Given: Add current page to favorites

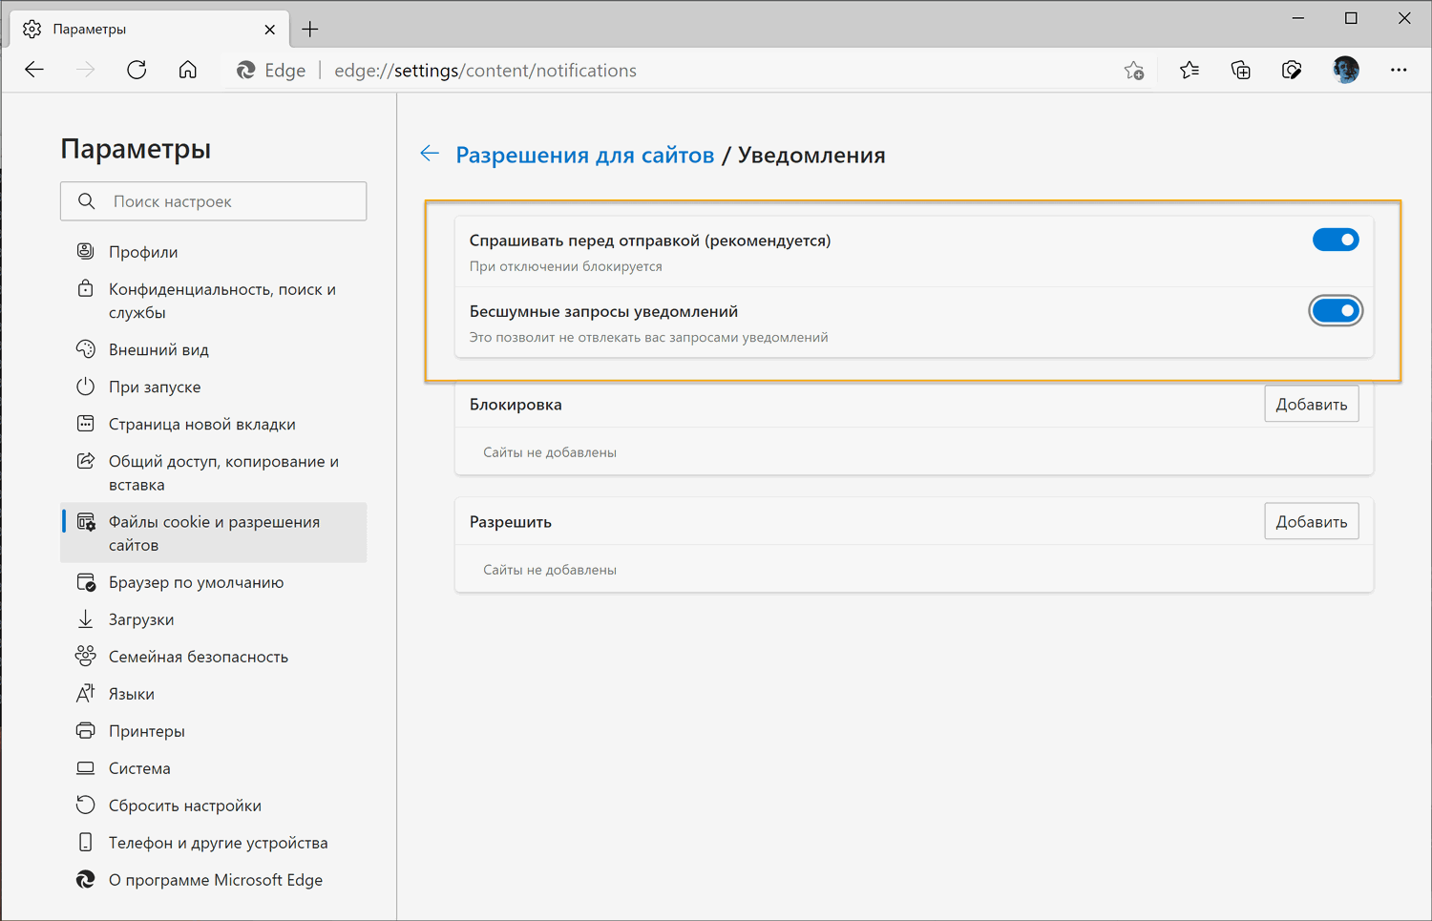Looking at the screenshot, I should coord(1134,70).
